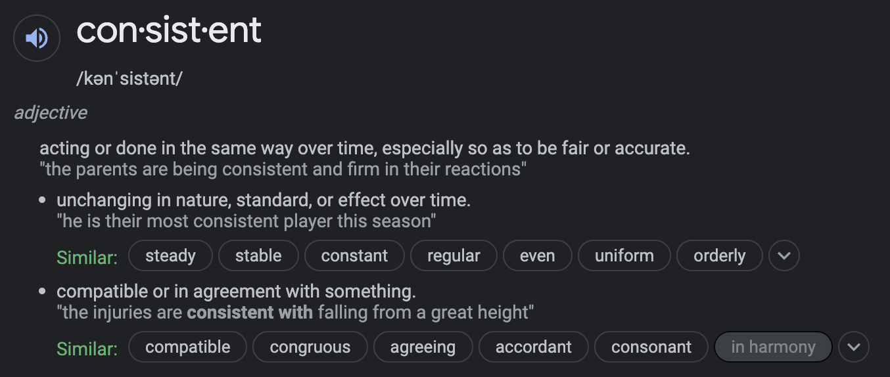This screenshot has height=377, width=890.
Task: Open the 'congruous' synonym
Action: 310,347
